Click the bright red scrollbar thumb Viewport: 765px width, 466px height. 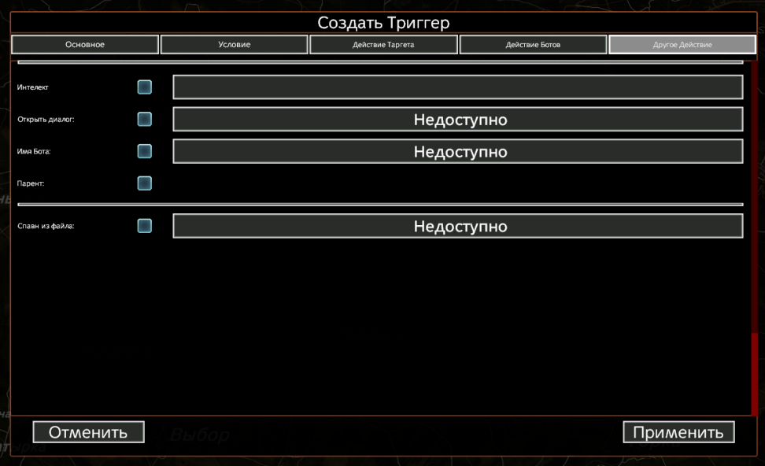point(754,374)
